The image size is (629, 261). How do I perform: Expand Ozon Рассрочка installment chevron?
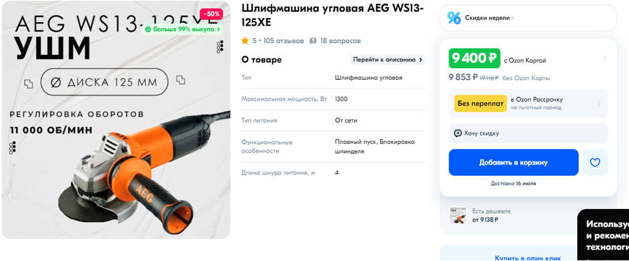tap(599, 103)
